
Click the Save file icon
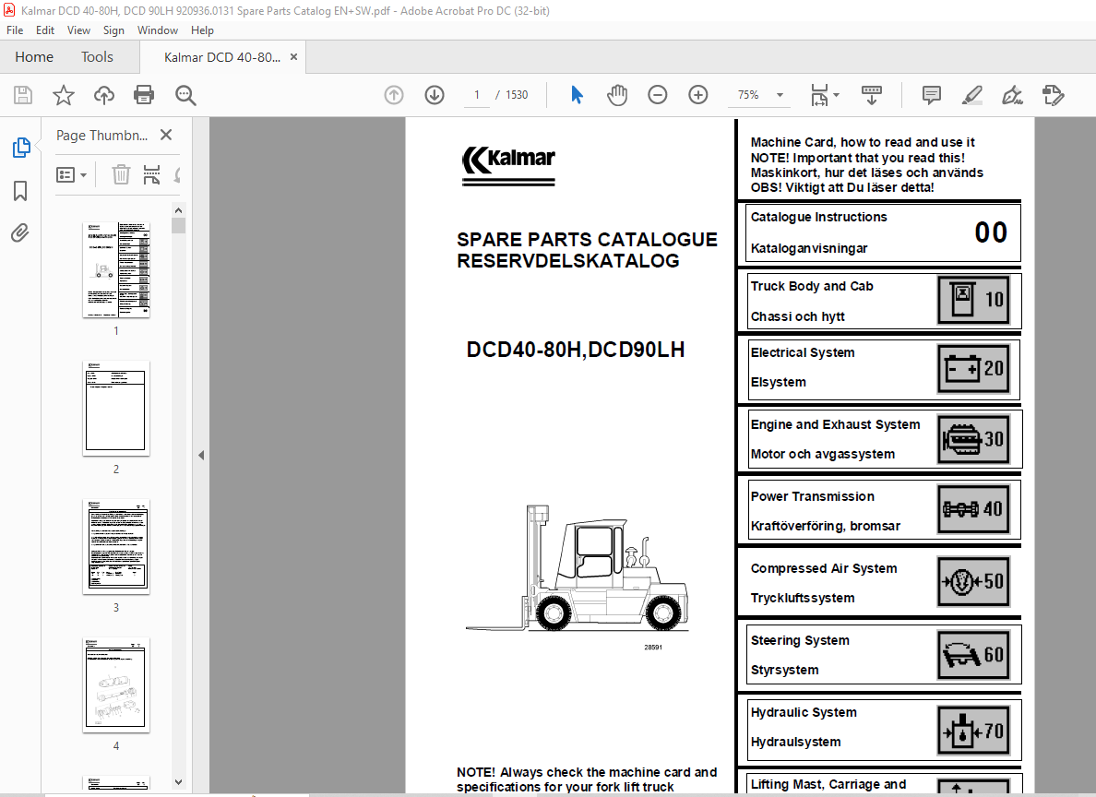tap(23, 95)
